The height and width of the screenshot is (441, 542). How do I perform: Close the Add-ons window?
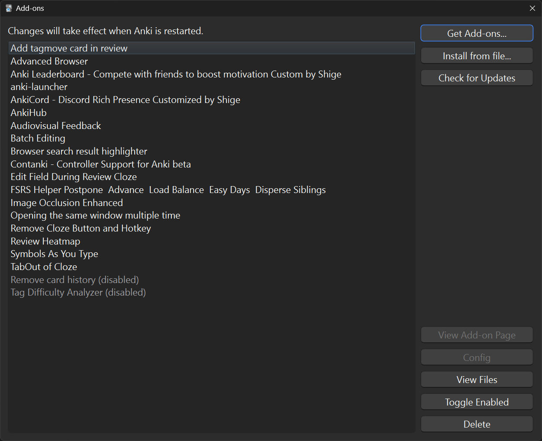(x=532, y=8)
